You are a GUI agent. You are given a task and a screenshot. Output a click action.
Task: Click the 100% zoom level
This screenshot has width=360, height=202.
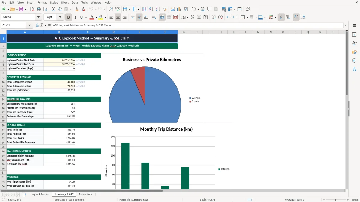click(355, 200)
